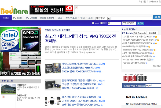Open the Digital in Hand menu
The height and width of the screenshot is (108, 161).
pos(47,18)
